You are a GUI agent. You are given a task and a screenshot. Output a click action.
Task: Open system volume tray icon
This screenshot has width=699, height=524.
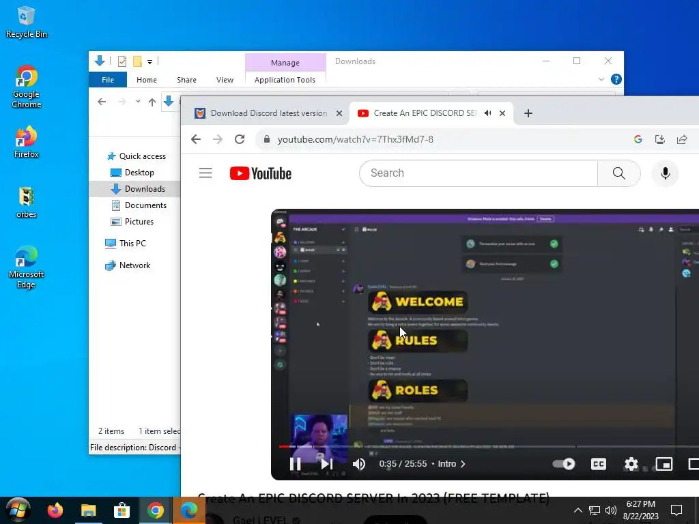click(611, 510)
